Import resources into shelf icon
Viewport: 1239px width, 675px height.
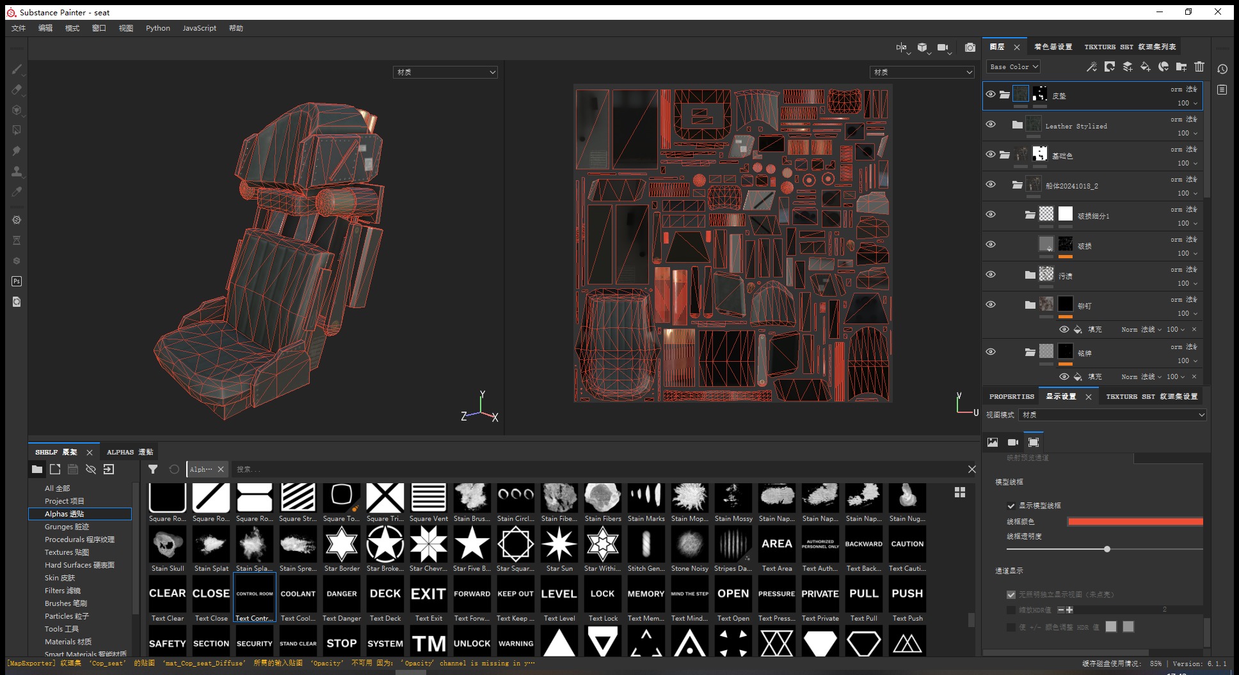pyautogui.click(x=109, y=469)
